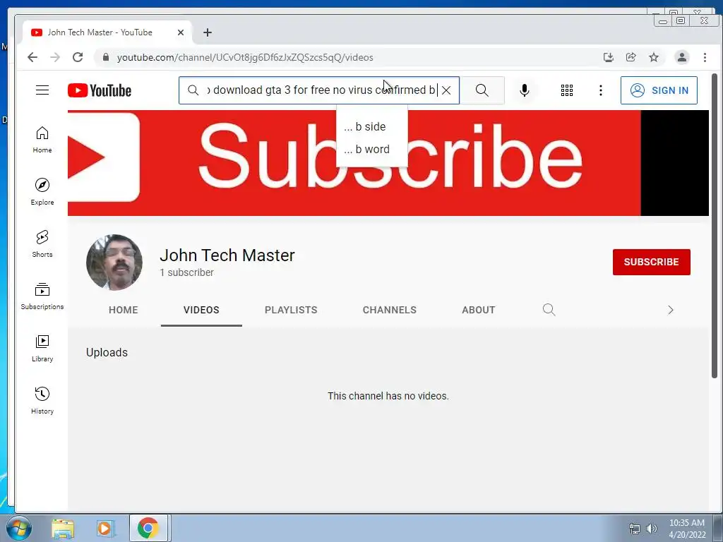Clear the search box with the X icon
The width and height of the screenshot is (723, 542).
coord(446,90)
